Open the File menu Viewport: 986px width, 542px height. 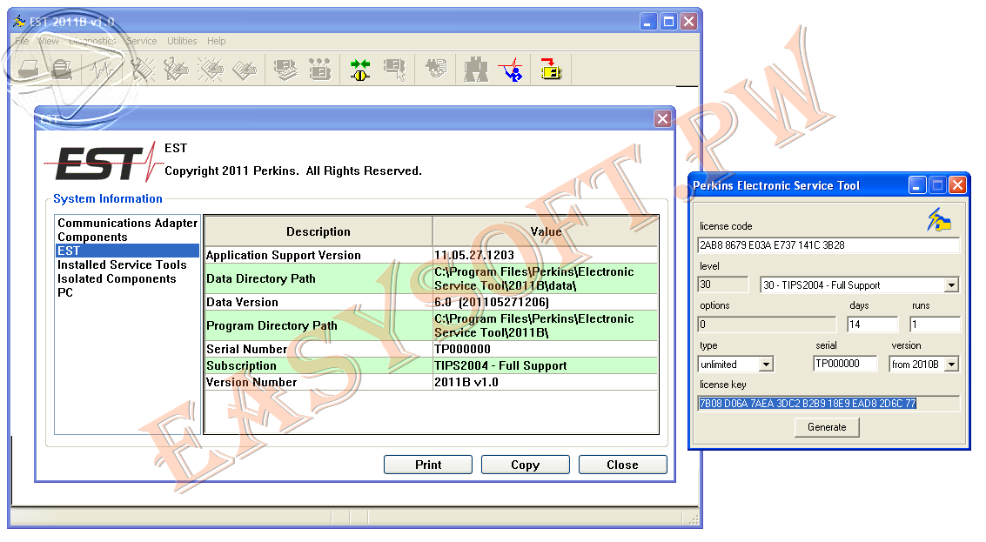[x=22, y=41]
